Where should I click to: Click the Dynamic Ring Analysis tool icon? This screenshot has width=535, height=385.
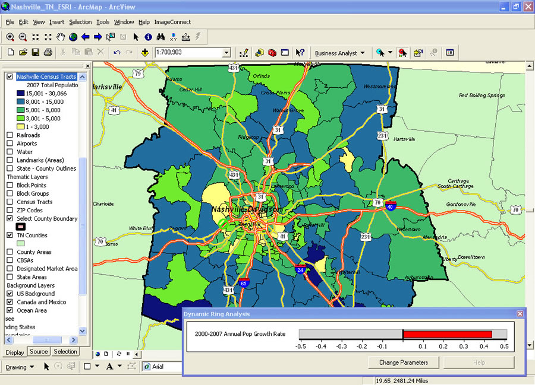pos(402,53)
